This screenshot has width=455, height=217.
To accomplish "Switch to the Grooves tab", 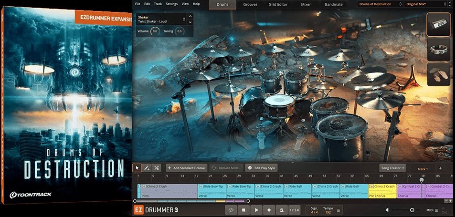I will coord(250,5).
